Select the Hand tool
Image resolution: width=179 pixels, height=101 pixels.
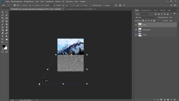pos(7,39)
